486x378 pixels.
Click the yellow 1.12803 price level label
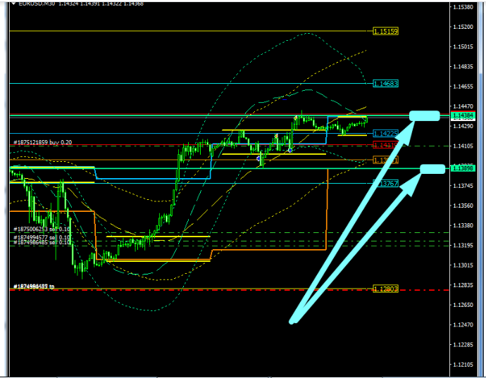(385, 289)
